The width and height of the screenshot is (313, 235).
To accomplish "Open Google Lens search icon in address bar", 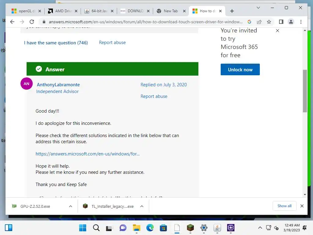I will pyautogui.click(x=249, y=22).
